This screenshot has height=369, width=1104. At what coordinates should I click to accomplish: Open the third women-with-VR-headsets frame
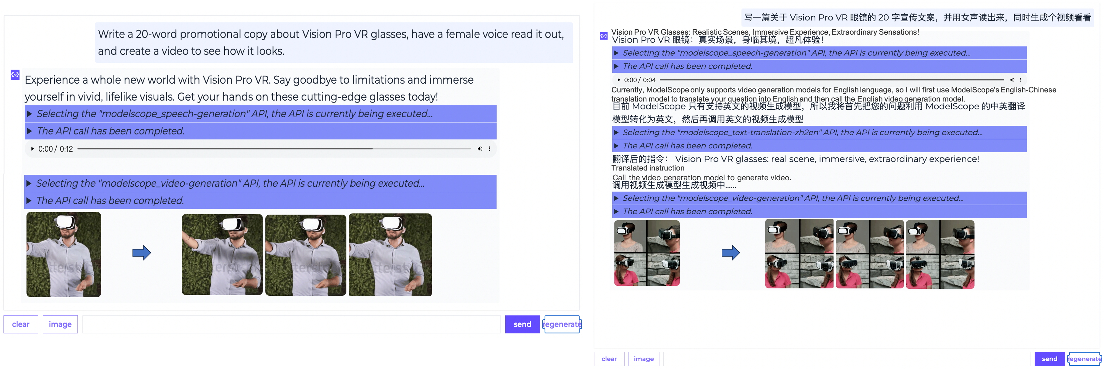tap(870, 254)
